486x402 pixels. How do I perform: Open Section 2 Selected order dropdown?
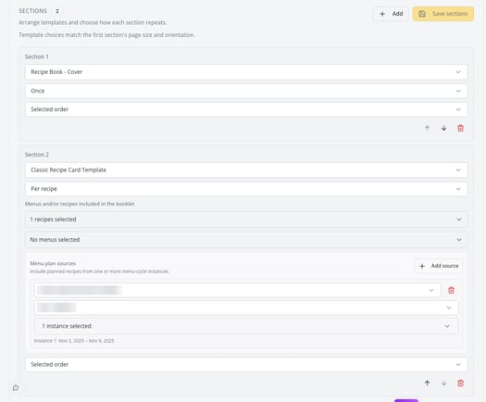click(x=246, y=364)
